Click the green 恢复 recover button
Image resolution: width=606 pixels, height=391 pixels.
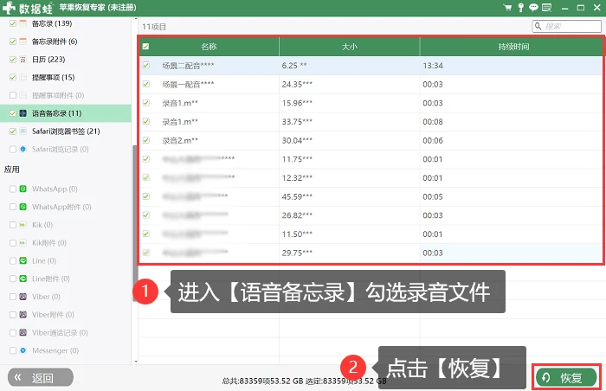click(566, 377)
